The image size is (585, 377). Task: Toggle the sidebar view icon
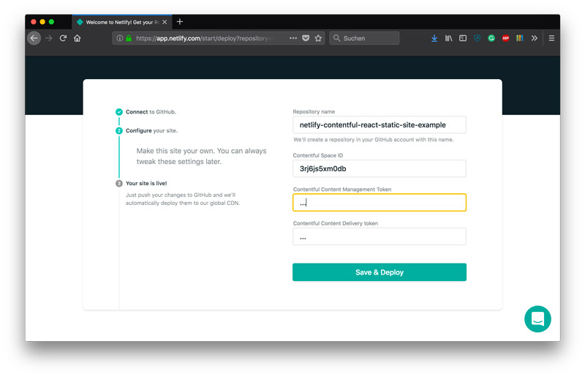point(463,38)
